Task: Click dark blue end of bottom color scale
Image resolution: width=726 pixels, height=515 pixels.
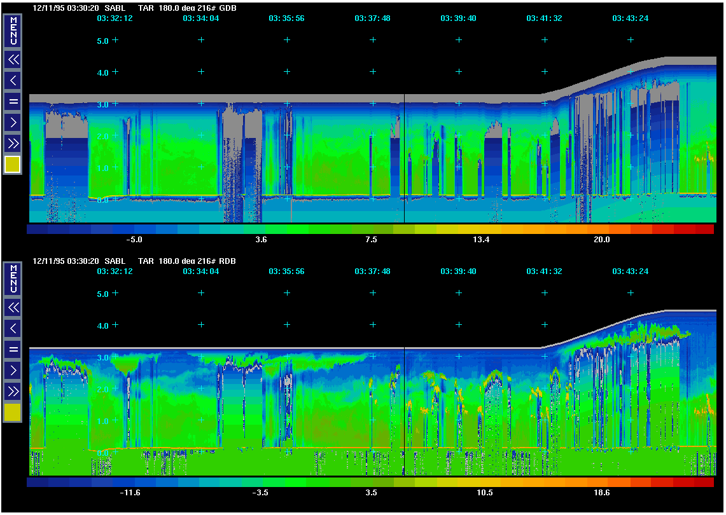Action: pyautogui.click(x=38, y=483)
